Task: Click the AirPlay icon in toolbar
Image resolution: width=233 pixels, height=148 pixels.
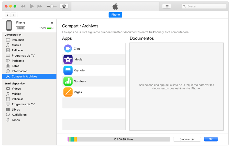Action: [x=64, y=6]
